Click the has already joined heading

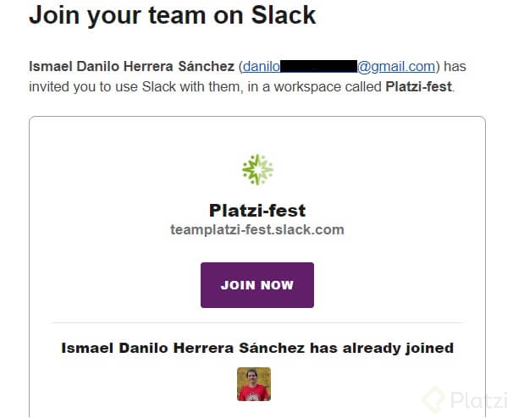pos(257,348)
